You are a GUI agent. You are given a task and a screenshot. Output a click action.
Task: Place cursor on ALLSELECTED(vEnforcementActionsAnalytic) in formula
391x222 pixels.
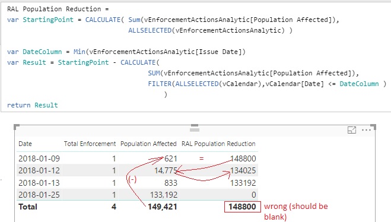pyautogui.click(x=206, y=30)
